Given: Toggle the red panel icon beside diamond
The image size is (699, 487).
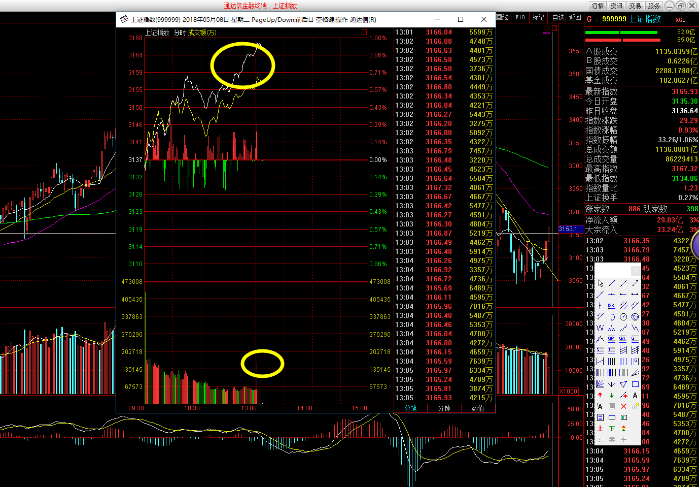Looking at the screenshot, I should (554, 28).
